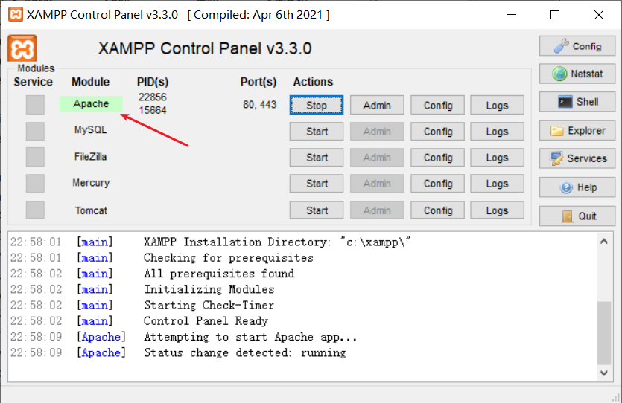Click the disabled Mercury Admin button

pyautogui.click(x=377, y=184)
